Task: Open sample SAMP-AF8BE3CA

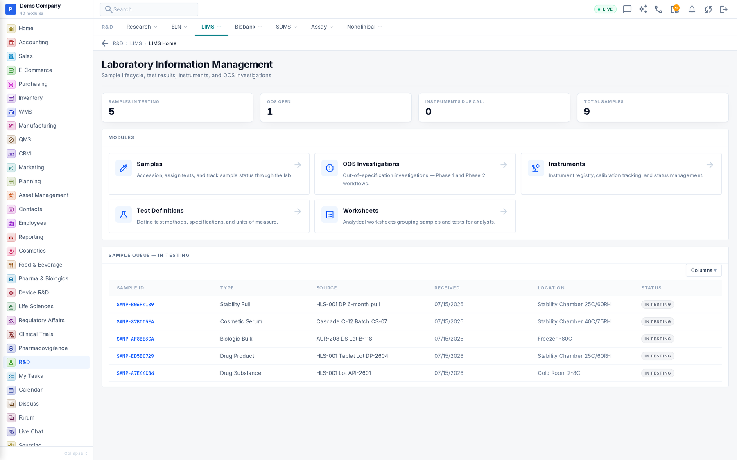Action: pyautogui.click(x=135, y=339)
